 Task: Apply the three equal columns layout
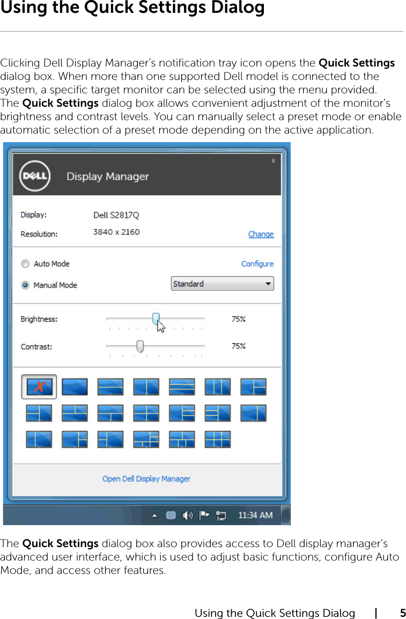click(x=217, y=387)
